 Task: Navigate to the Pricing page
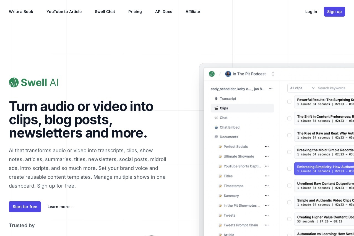[x=135, y=12]
